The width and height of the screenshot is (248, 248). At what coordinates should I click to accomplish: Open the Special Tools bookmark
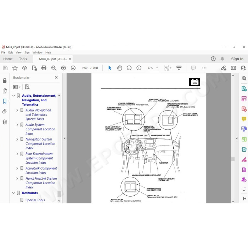coord(35,200)
